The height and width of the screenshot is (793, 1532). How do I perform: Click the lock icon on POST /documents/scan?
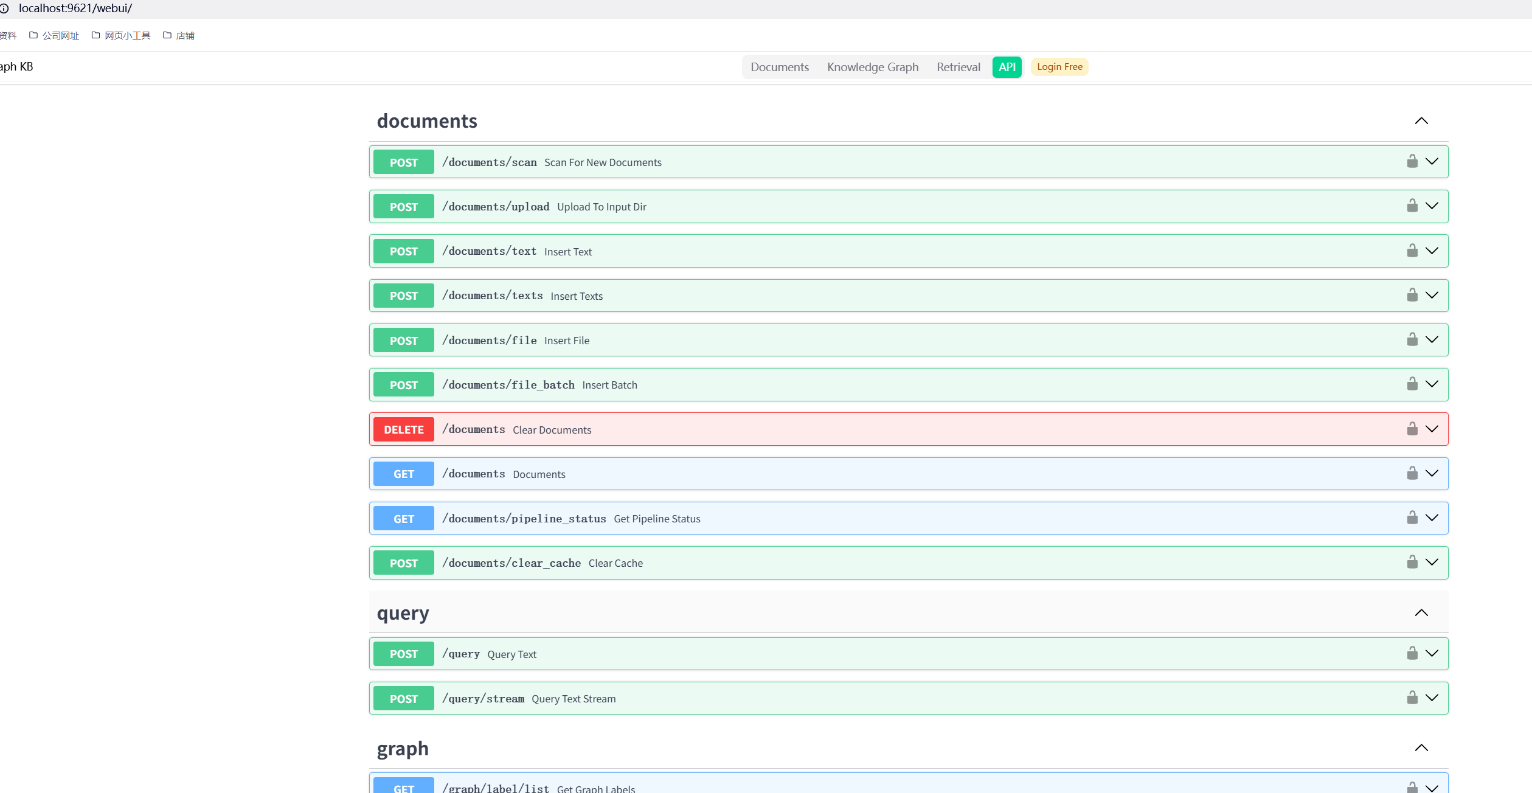(x=1411, y=162)
